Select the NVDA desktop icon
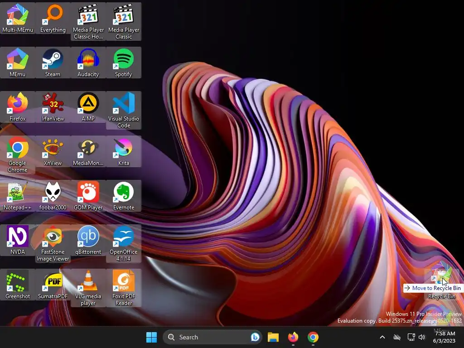The image size is (464, 348). pos(18,240)
